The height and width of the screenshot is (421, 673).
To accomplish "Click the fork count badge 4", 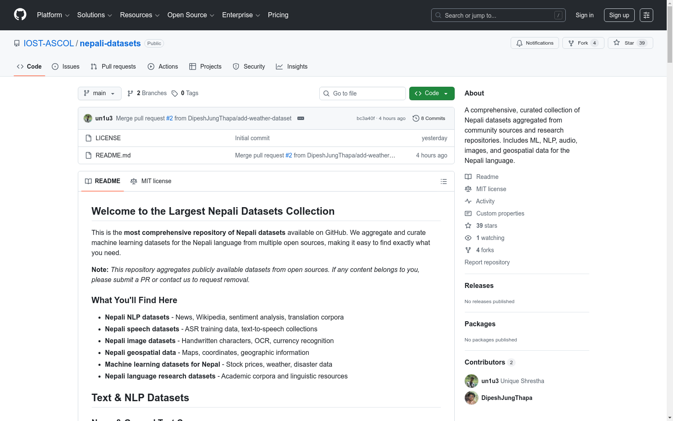I will coord(594,43).
